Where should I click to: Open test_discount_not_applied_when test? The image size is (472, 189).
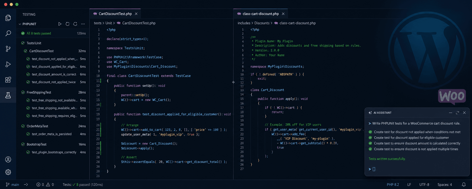(53, 59)
